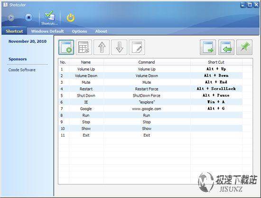Import shortcuts with left green arrow icon
The image size is (261, 198).
(x=226, y=47)
